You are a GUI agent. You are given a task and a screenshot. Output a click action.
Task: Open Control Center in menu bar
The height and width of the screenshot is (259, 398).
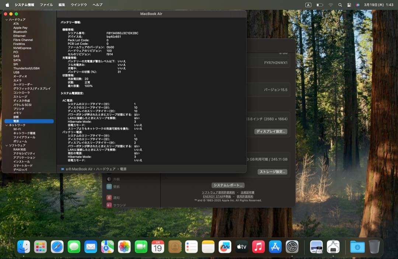(x=349, y=5)
